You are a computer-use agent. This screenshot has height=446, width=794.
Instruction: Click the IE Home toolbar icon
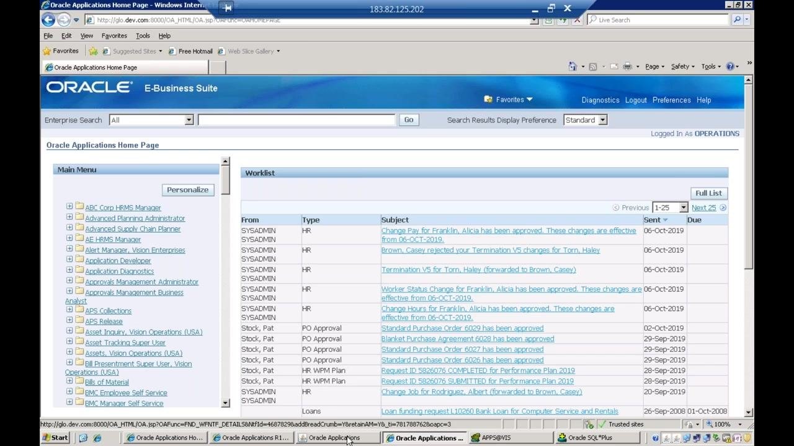click(x=573, y=66)
